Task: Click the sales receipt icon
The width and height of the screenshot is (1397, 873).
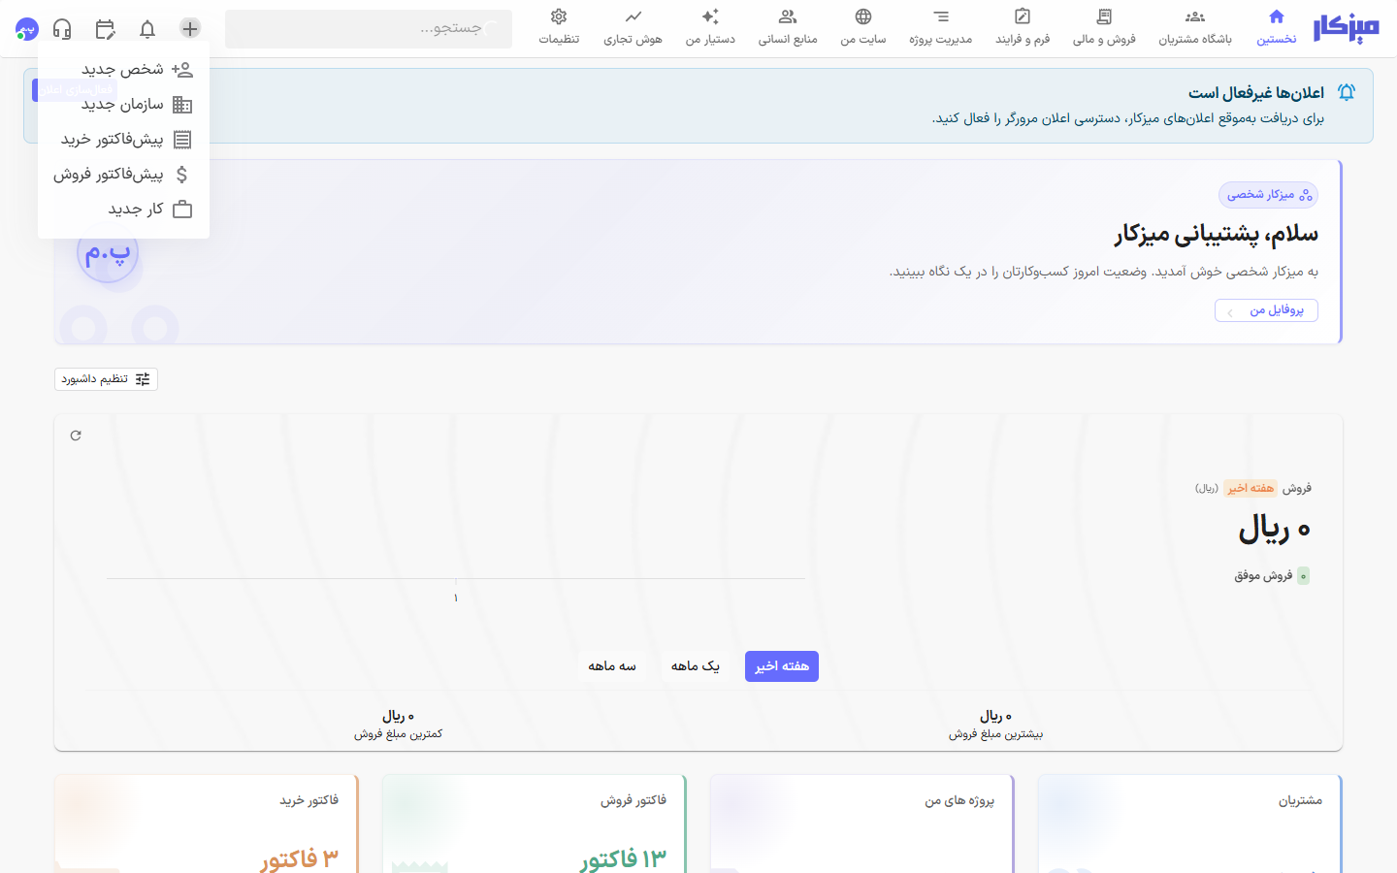Action: [x=1104, y=16]
